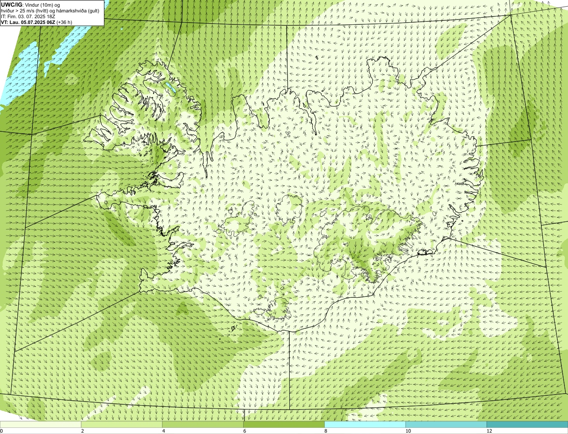The width and height of the screenshot is (568, 434).
Task: Click the "6" label under the color bar
Action: 244,431
